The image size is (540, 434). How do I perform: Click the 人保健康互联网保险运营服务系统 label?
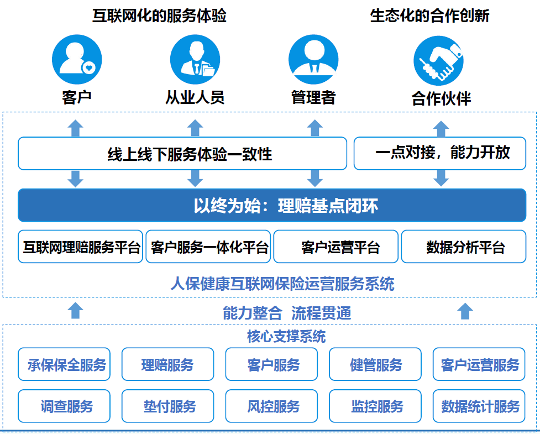(x=284, y=281)
